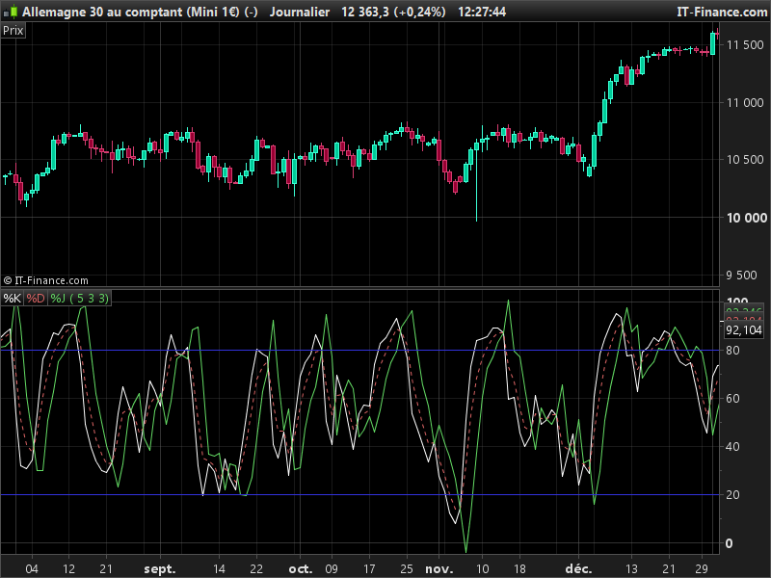Click the (-) marker after Mini 1€

251,12
